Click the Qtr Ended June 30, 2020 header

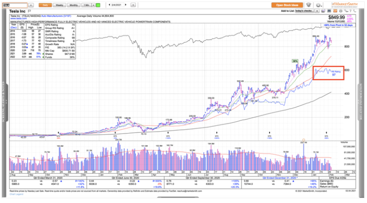point(126,178)
